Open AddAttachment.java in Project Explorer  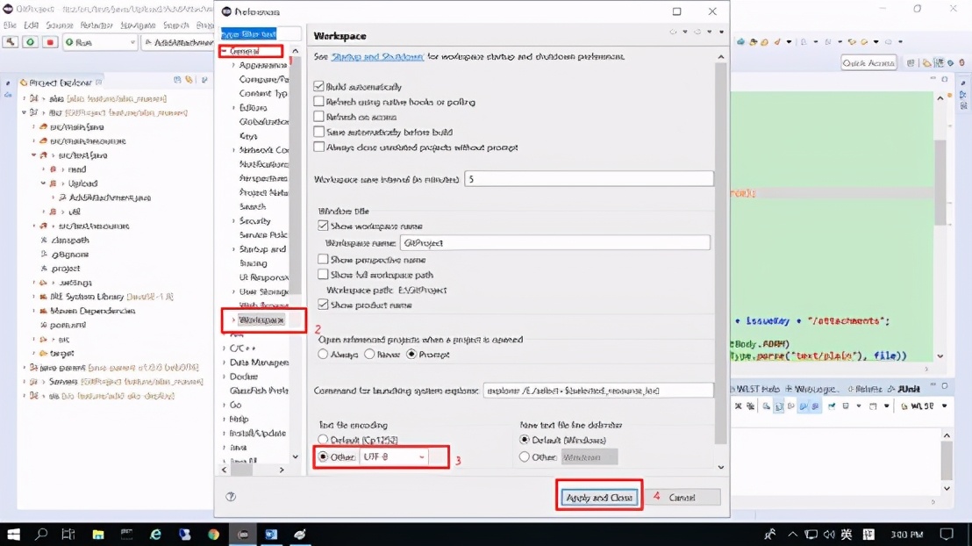coord(110,198)
